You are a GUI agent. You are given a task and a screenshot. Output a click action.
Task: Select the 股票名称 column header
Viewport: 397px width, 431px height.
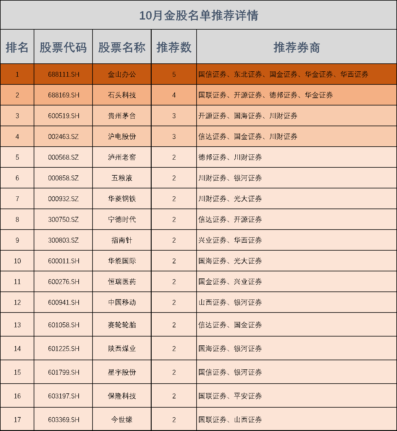coord(122,47)
